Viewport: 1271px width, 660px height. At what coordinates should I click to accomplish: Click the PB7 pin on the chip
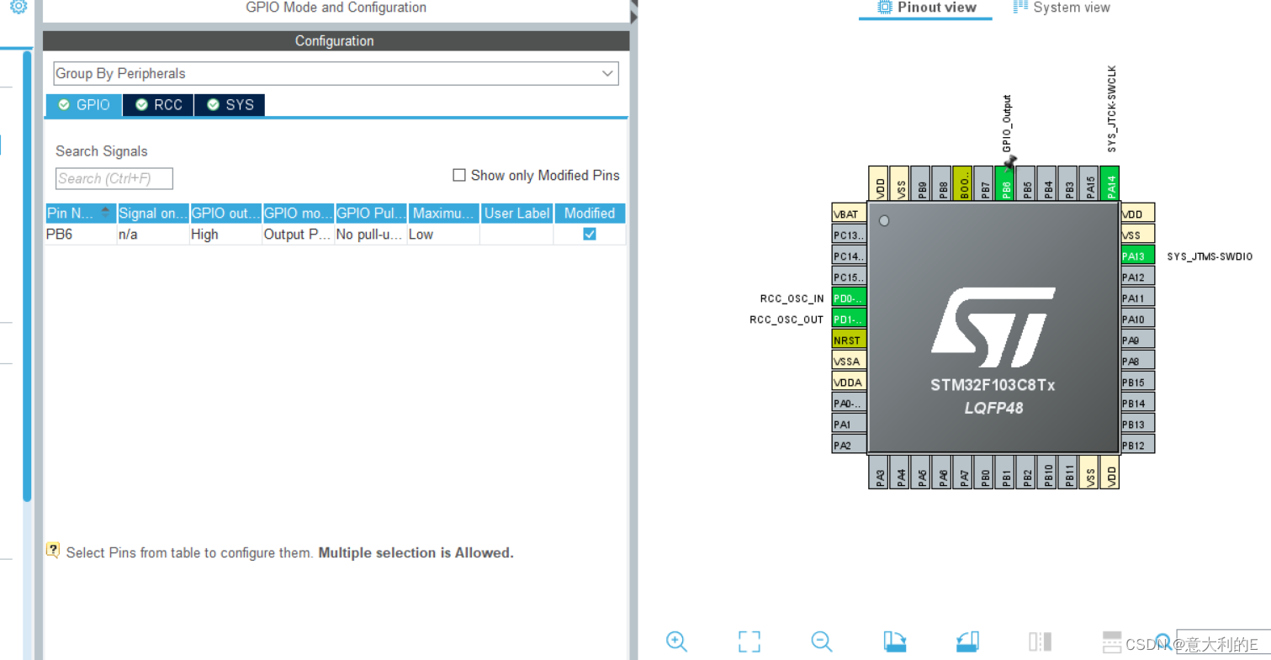pos(984,182)
